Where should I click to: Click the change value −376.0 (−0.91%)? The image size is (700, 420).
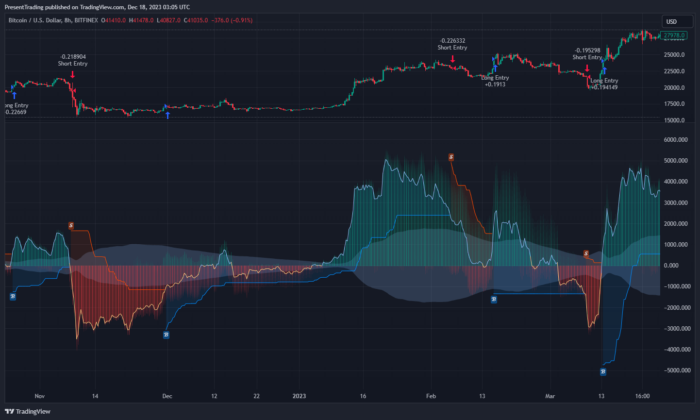(x=232, y=20)
